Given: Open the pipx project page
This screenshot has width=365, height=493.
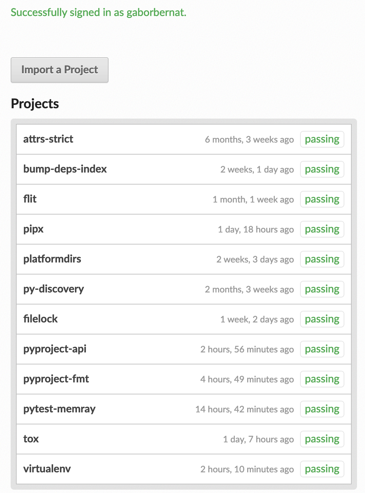Looking at the screenshot, I should [x=33, y=229].
